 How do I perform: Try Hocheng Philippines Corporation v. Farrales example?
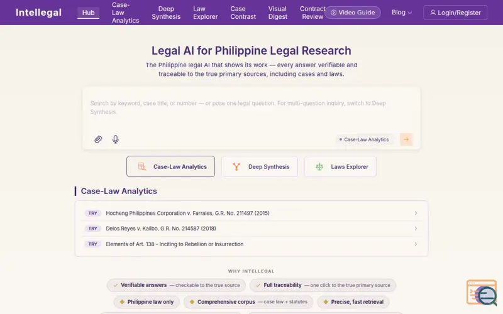click(x=251, y=213)
